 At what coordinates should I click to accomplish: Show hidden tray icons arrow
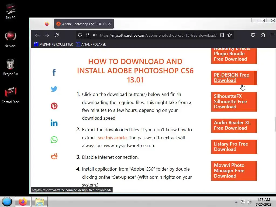(236, 202)
